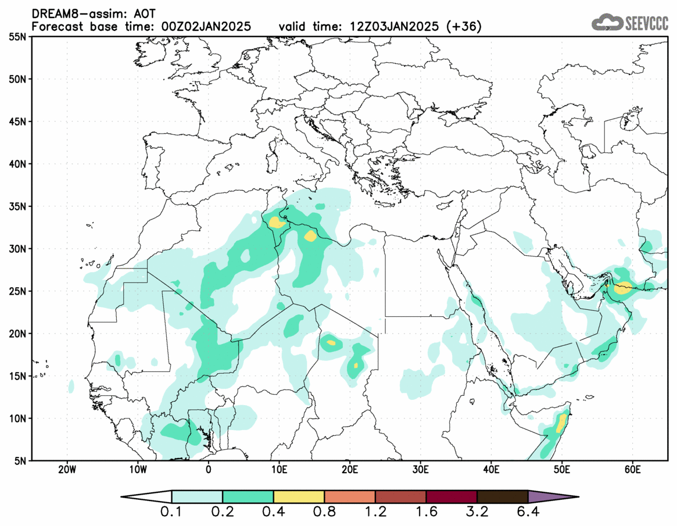677x526 pixels.
Task: Click the '60E' longitude label
Action: 632,470
